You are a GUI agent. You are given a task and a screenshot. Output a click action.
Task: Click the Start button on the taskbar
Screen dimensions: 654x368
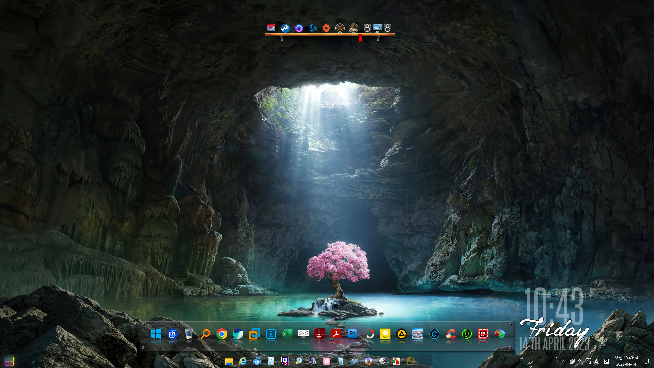point(10,361)
